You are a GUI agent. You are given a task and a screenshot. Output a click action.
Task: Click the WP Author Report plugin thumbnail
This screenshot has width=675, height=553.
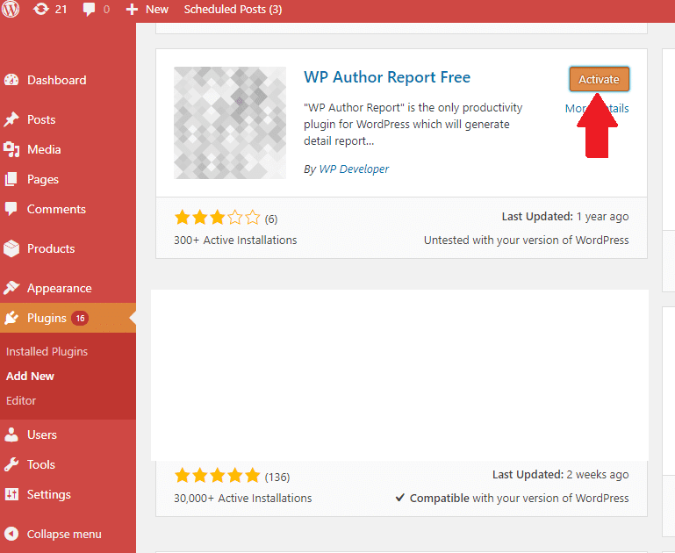(230, 123)
